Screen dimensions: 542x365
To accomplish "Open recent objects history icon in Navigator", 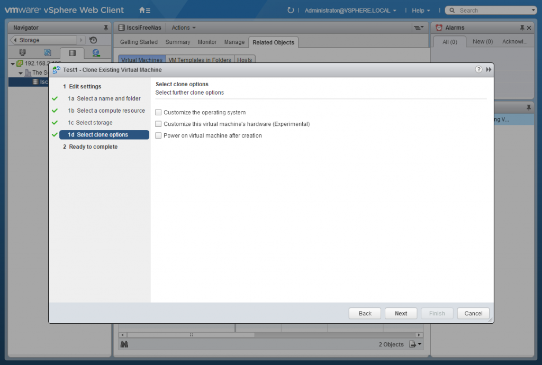I will pos(93,40).
